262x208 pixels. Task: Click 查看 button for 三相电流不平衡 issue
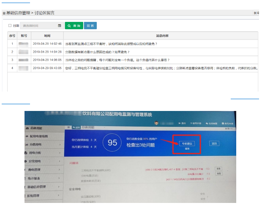point(218,168)
